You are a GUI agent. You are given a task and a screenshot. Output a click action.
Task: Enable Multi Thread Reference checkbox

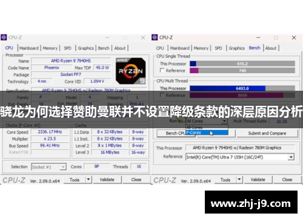(x=162, y=95)
